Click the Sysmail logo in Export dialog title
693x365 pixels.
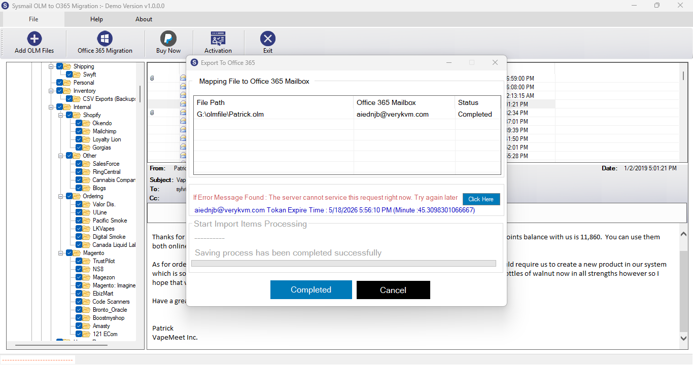[194, 62]
